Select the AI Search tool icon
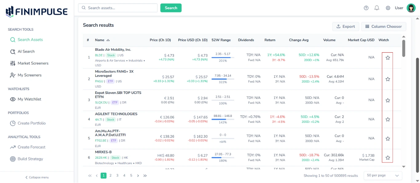The width and height of the screenshot is (420, 183). coord(13,51)
